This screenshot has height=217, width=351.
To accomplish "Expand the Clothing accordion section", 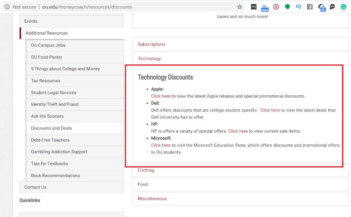I will pos(240,170).
